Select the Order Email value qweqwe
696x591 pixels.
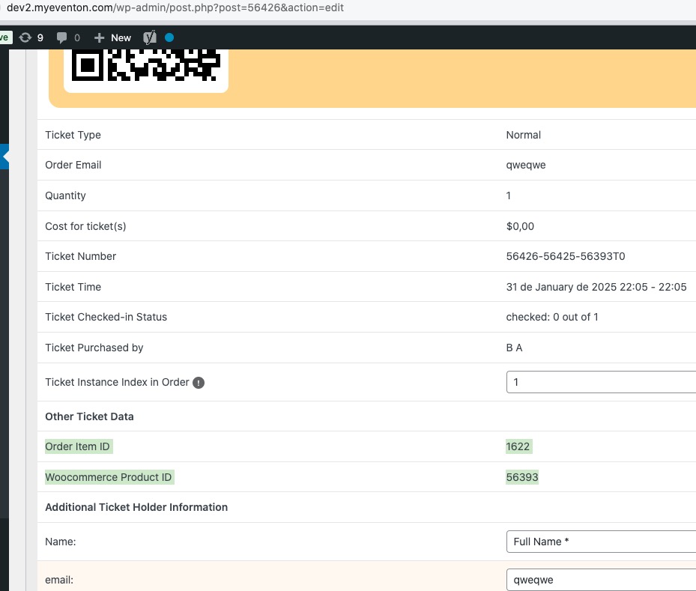click(526, 165)
